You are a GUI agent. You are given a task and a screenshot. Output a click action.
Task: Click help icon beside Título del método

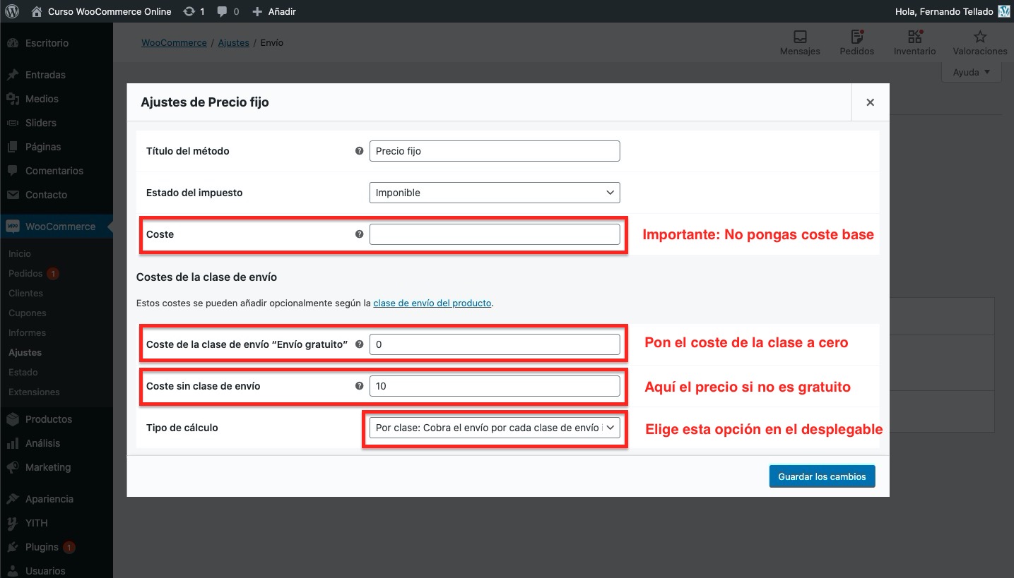pyautogui.click(x=359, y=151)
